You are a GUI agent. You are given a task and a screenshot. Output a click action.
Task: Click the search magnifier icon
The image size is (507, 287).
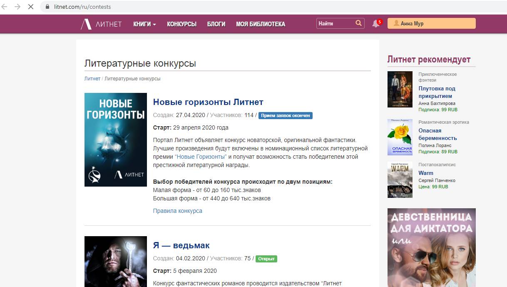(x=358, y=23)
